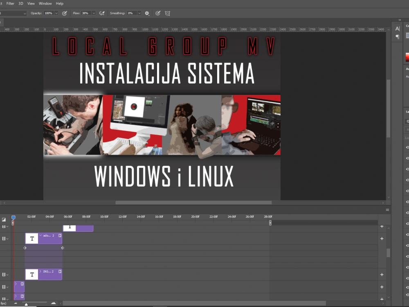Click the 20:00f mark on time ruler
409x307 pixels.
tap(195, 217)
